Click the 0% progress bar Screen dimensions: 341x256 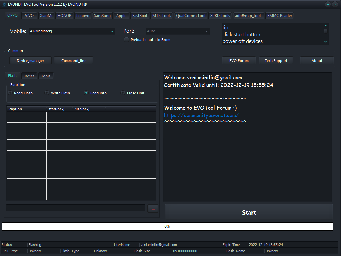tap(167, 226)
